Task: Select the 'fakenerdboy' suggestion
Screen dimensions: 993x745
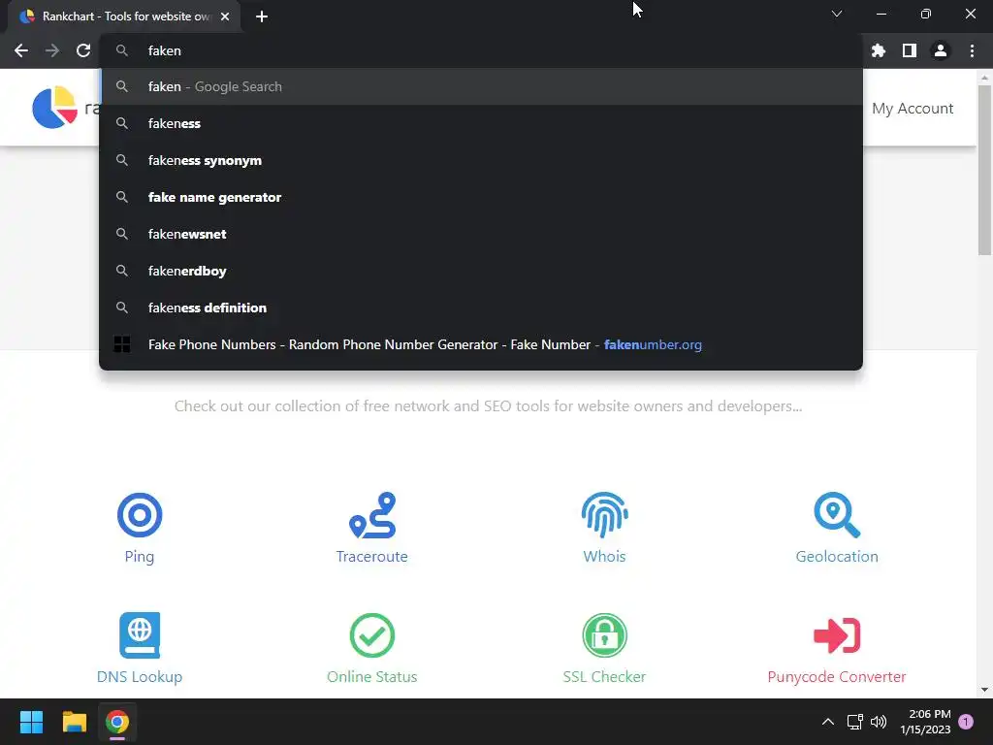Action: pyautogui.click(x=481, y=271)
